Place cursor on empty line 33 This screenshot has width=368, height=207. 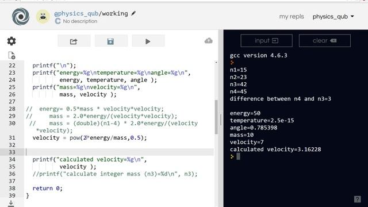tap(119, 152)
